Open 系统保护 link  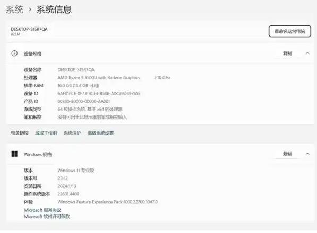(72, 133)
